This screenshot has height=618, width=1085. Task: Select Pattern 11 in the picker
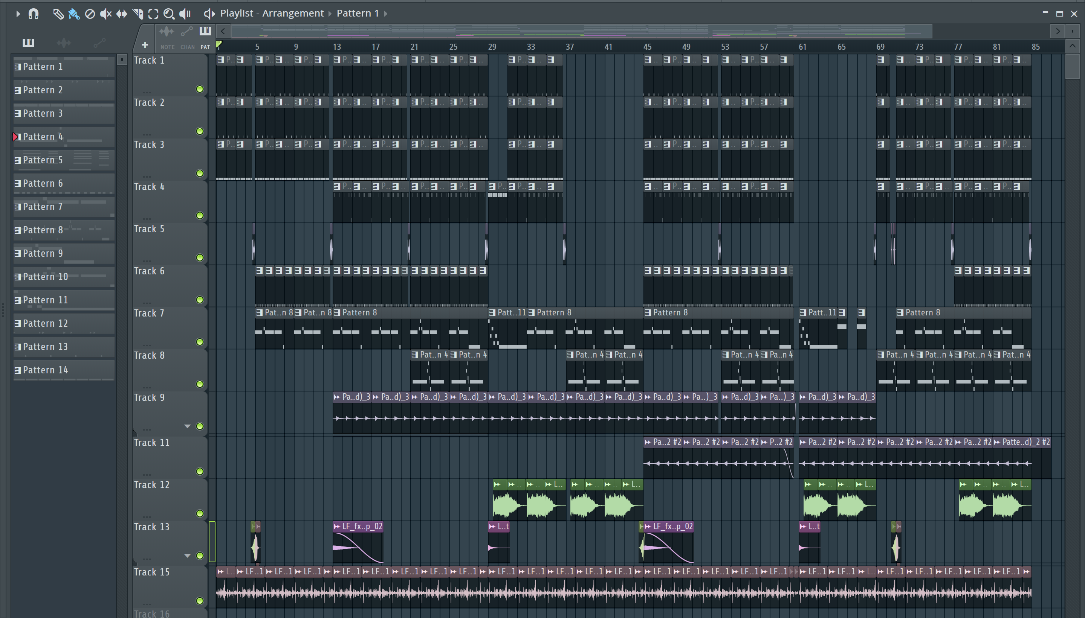(64, 300)
